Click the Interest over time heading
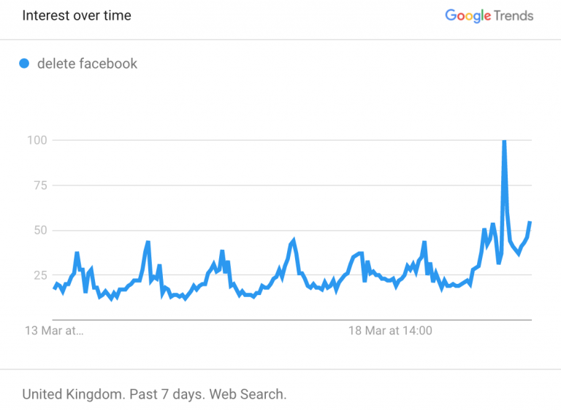This screenshot has height=411, width=561. [x=77, y=15]
